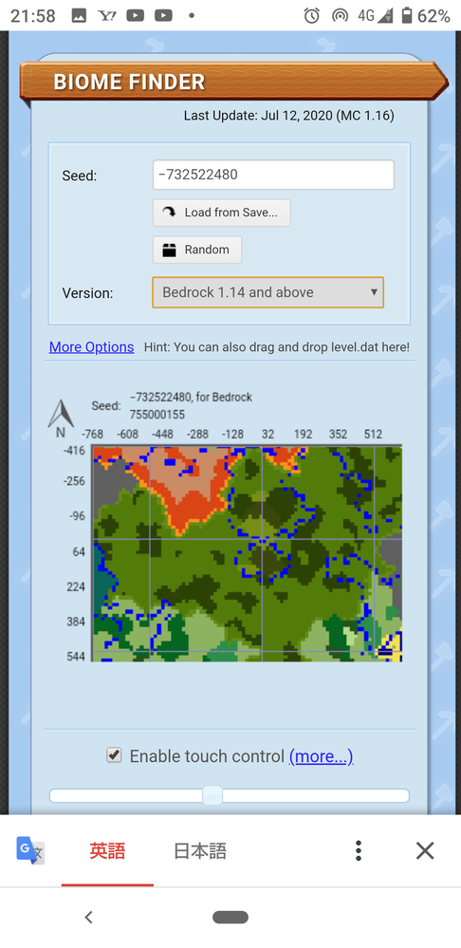Tap the hotspot status icon
The width and height of the screenshot is (461, 948).
(341, 16)
